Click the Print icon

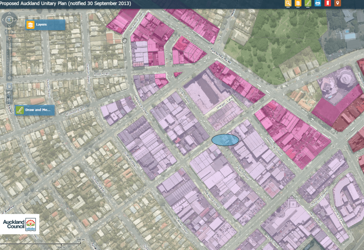[x=318, y=4]
